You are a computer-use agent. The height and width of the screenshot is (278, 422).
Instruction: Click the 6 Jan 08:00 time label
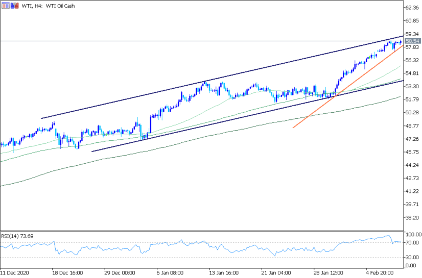(170, 273)
